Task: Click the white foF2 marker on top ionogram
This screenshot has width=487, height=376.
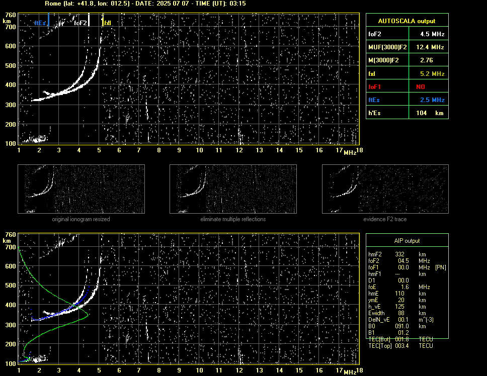Action: pos(89,20)
